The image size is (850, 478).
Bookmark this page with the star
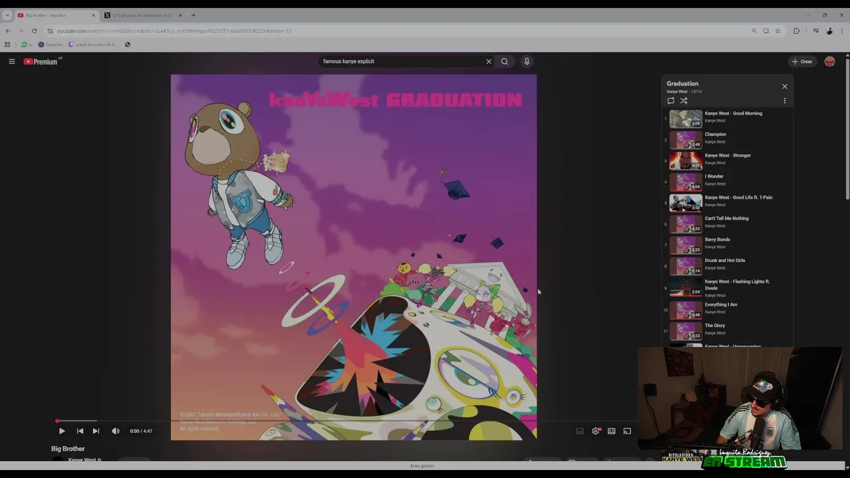click(x=778, y=31)
